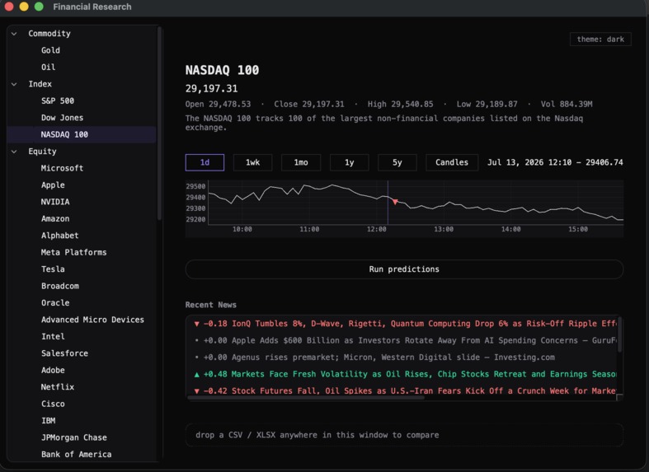Toggle the theme: dark button
649x472 pixels.
click(600, 40)
